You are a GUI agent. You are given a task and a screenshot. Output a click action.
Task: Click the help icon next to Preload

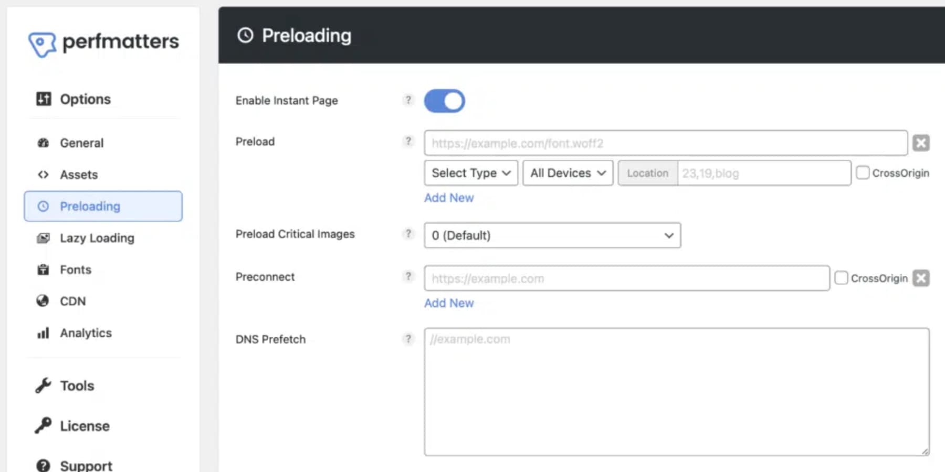click(x=408, y=141)
